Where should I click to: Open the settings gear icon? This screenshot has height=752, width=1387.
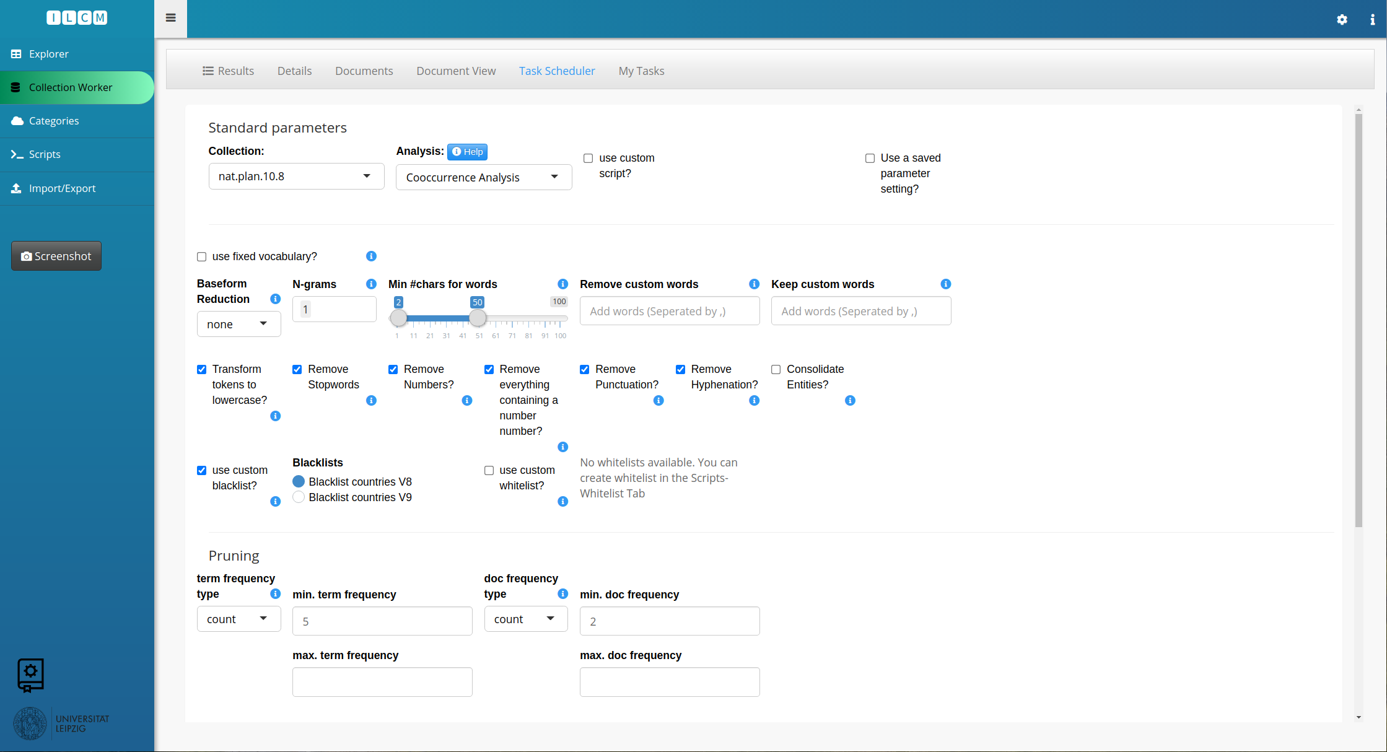[1342, 20]
